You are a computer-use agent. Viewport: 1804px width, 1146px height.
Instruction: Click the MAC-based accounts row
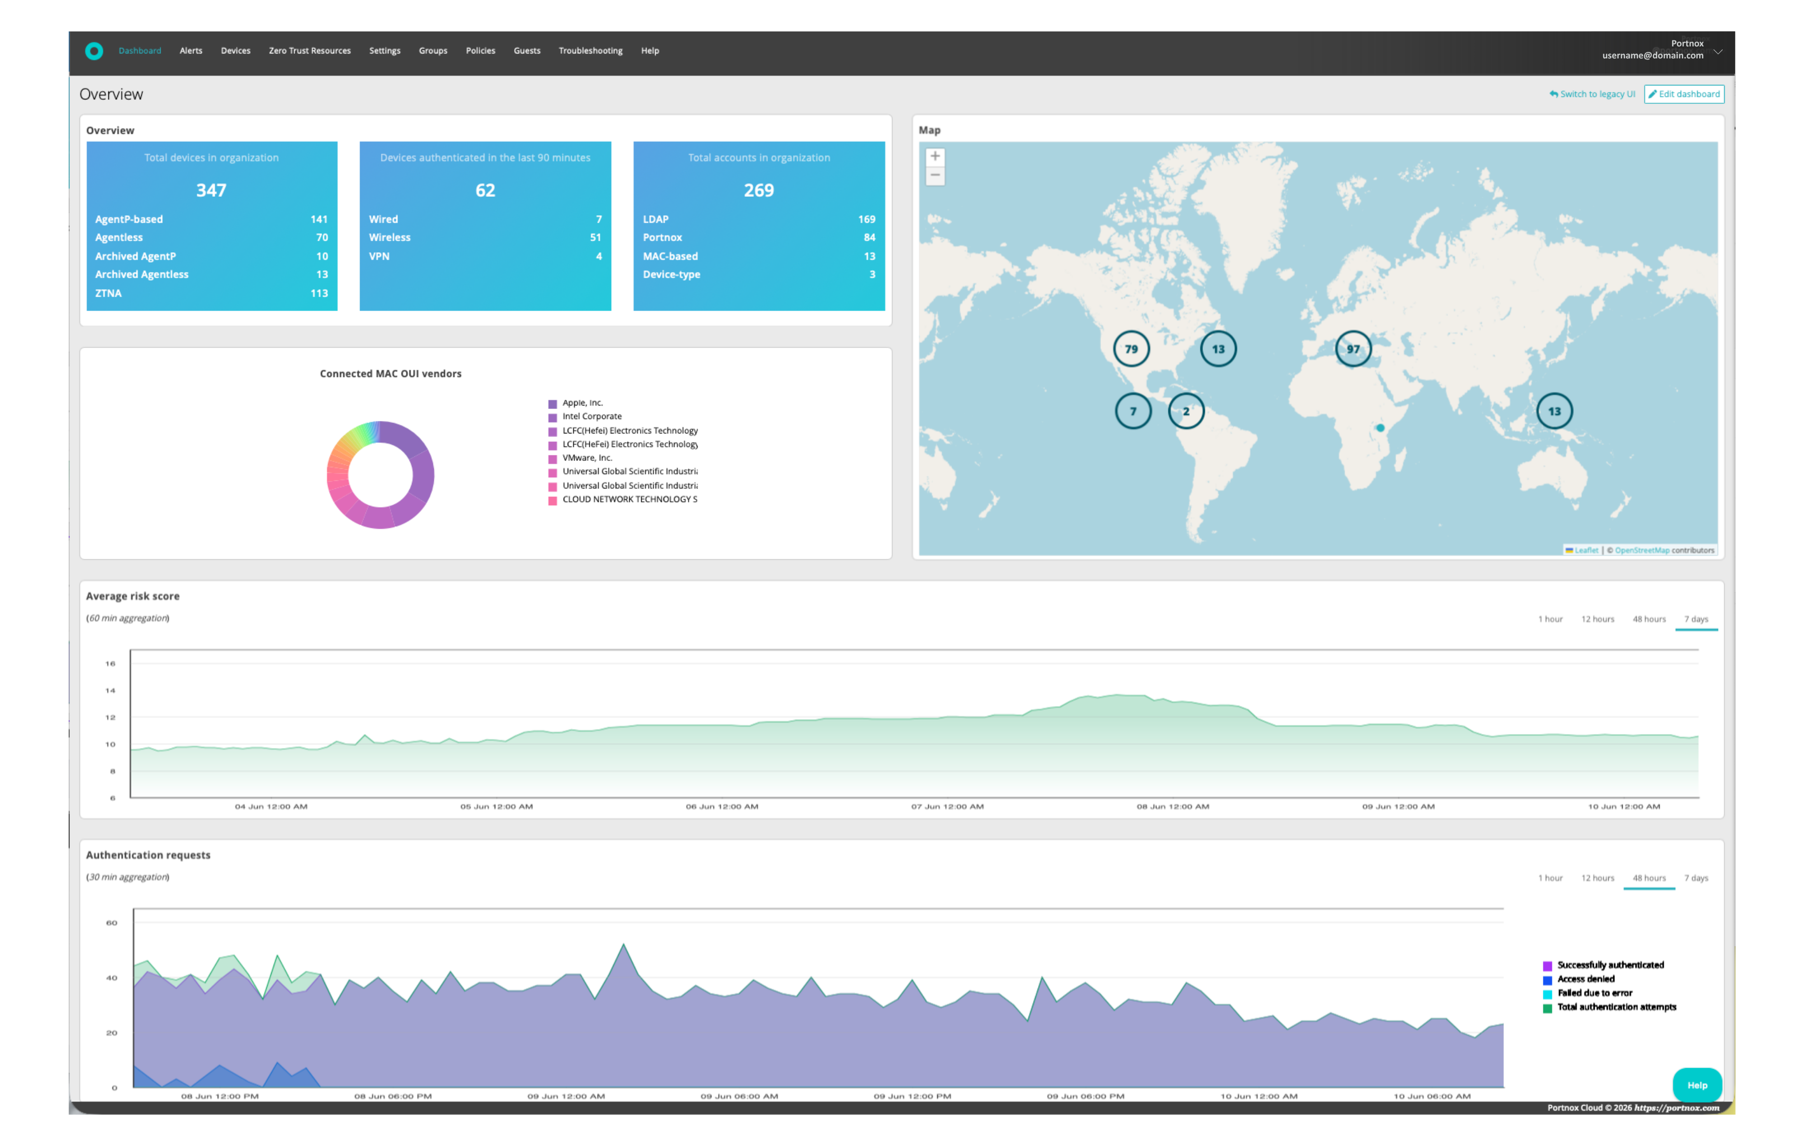click(x=758, y=256)
